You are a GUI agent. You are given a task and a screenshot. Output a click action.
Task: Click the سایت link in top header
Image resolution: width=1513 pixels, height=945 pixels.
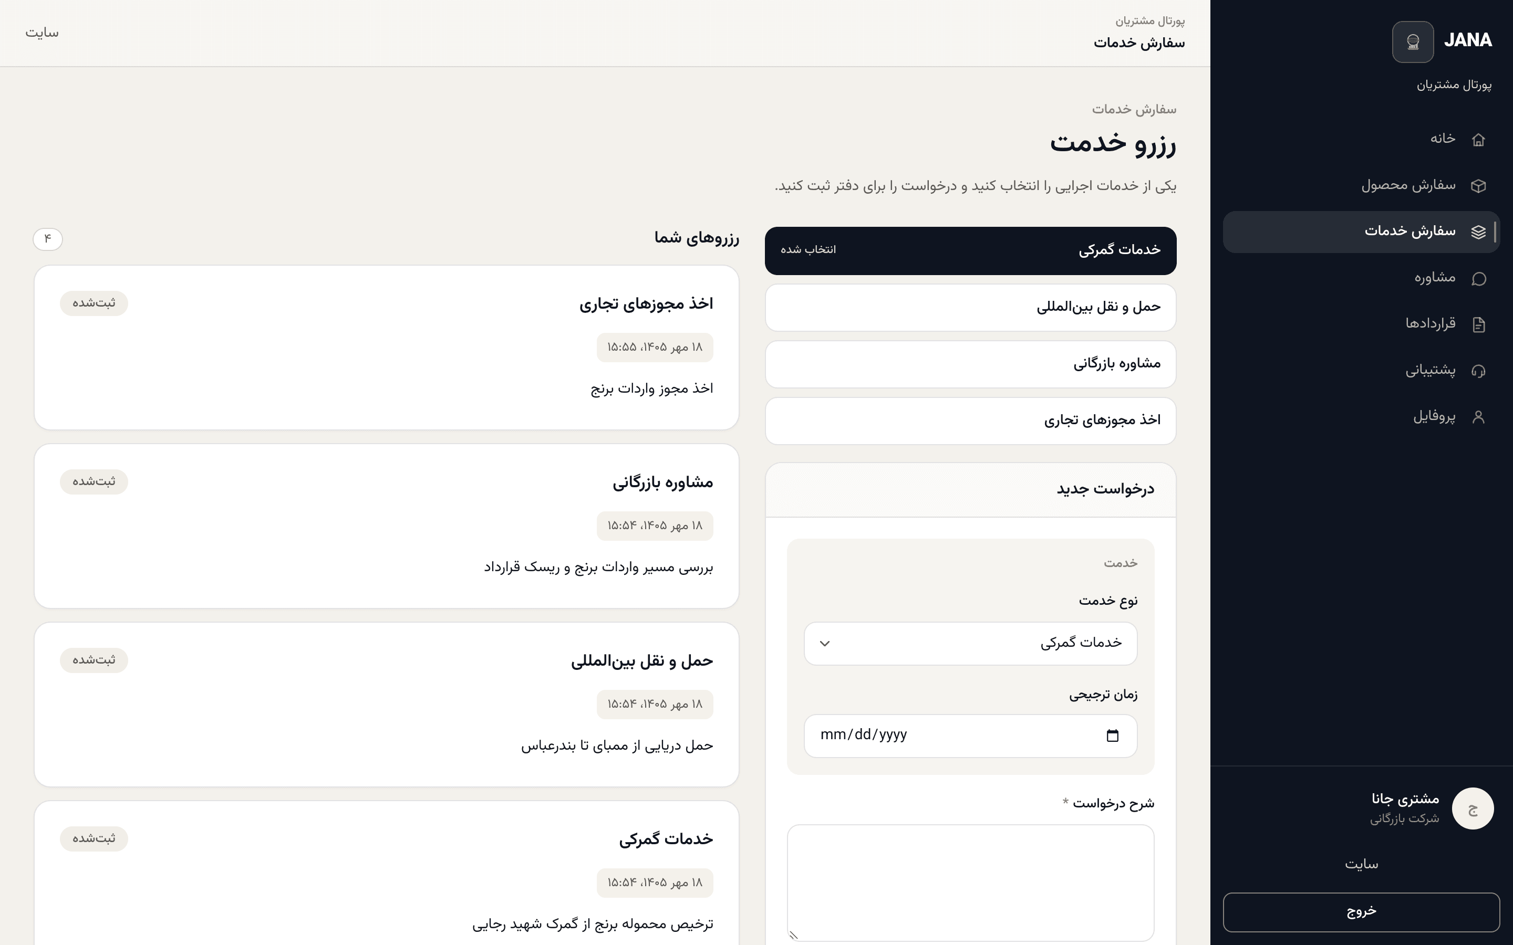42,33
